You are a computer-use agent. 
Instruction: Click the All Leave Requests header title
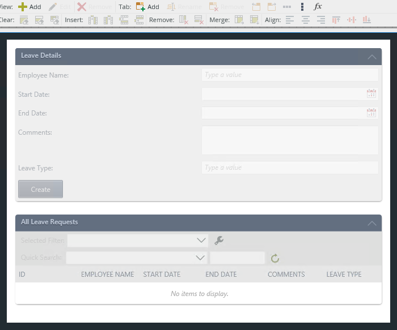49,222
